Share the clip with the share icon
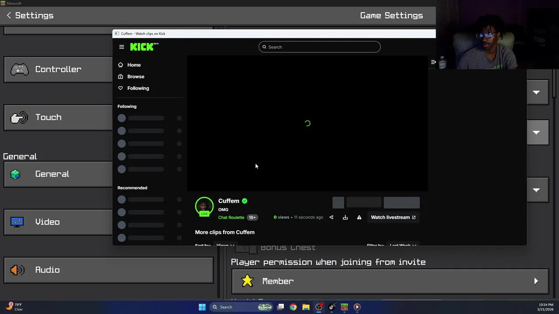 pyautogui.click(x=331, y=217)
